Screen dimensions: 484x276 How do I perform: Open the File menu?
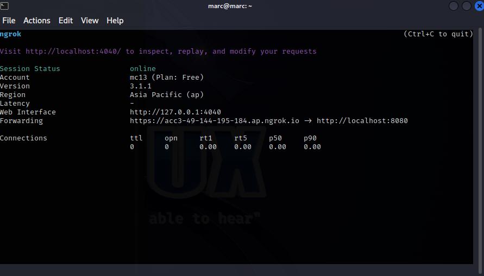click(9, 21)
